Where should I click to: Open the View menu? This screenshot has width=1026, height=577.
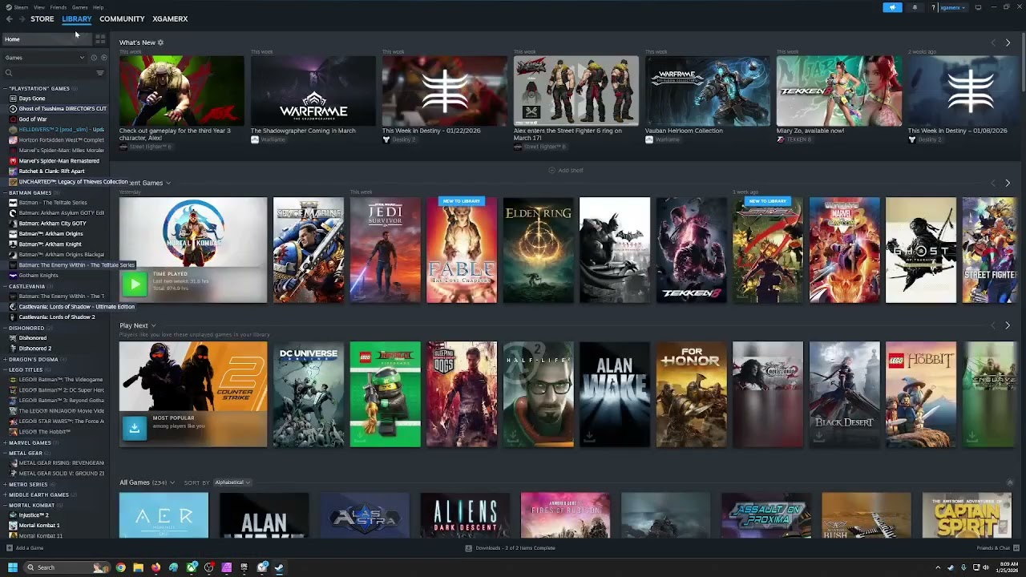pyautogui.click(x=38, y=7)
